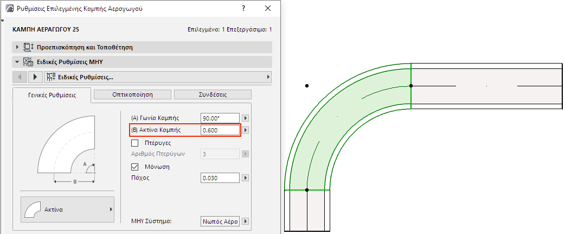Open the Ειδικές Ρυθμίσεις... page dropdown
Screen dimensions: 565x234
pos(157,77)
